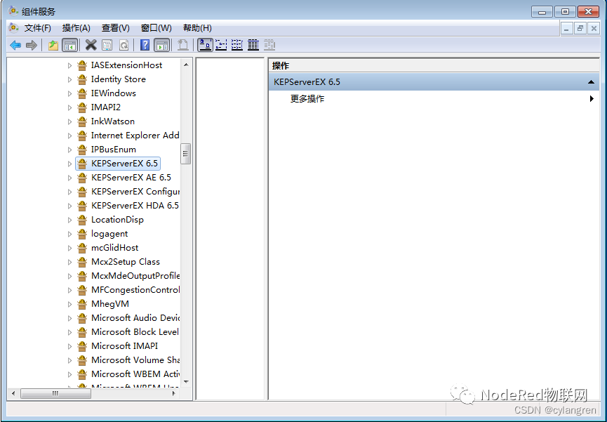Select the IPBusEnum tree item
The height and width of the screenshot is (422, 607).
(x=114, y=150)
